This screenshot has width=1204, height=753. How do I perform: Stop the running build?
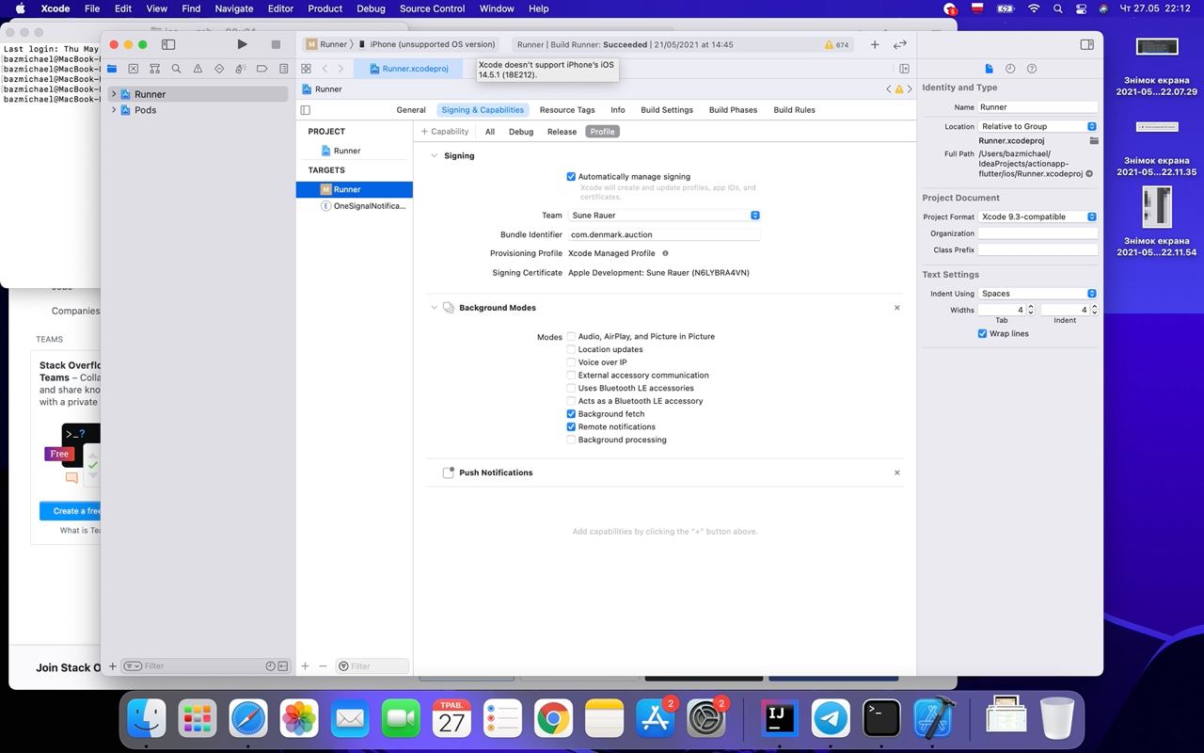276,44
